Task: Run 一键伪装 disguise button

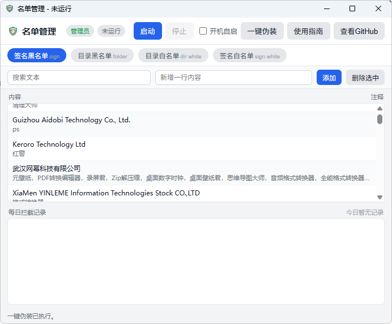Action: coord(262,31)
